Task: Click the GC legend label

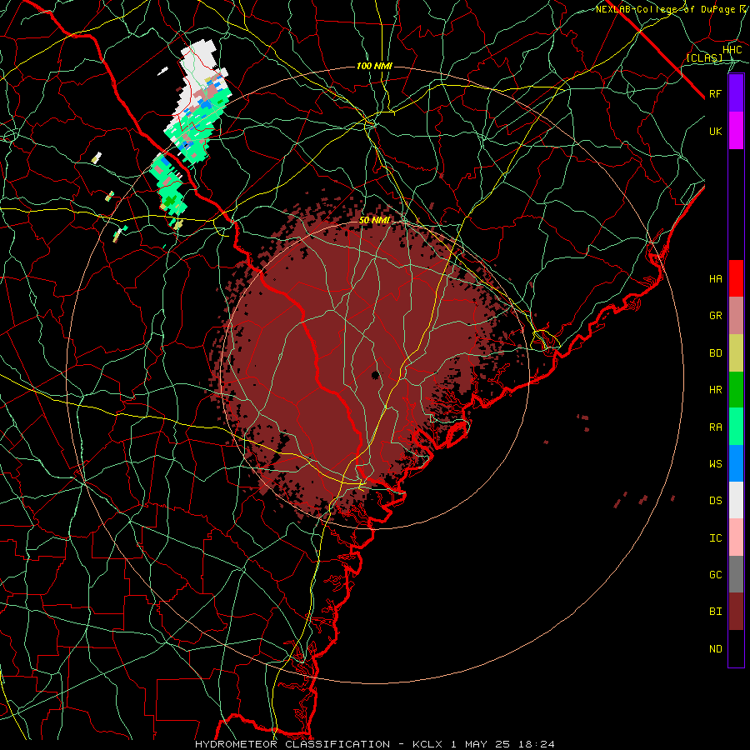Action: (716, 575)
